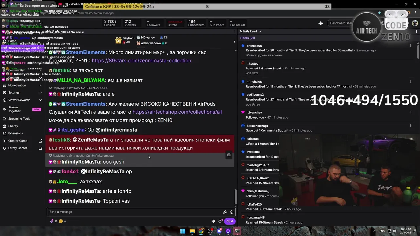Send message with Chat button
Viewport: 420px width, 236px height.
click(230, 221)
